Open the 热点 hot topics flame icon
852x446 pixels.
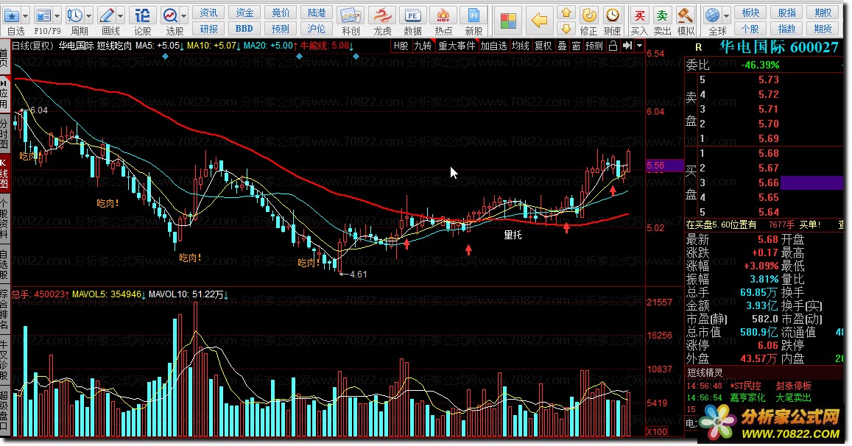pos(443,15)
